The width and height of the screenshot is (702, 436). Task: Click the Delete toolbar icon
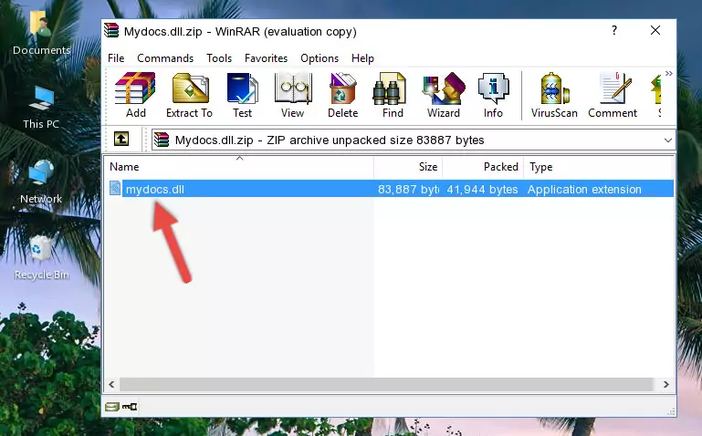[343, 95]
